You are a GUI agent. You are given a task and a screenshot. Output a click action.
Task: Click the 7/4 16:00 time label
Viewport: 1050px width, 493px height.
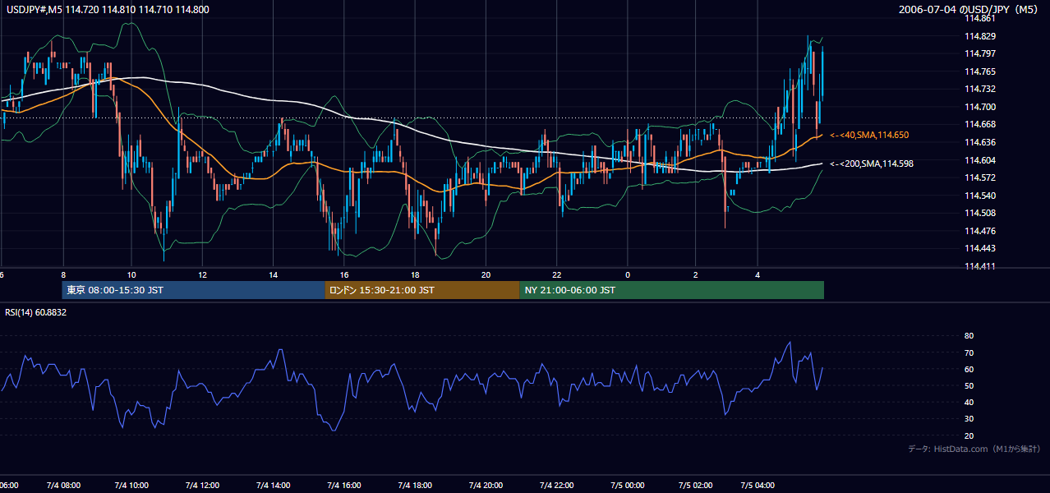click(344, 486)
